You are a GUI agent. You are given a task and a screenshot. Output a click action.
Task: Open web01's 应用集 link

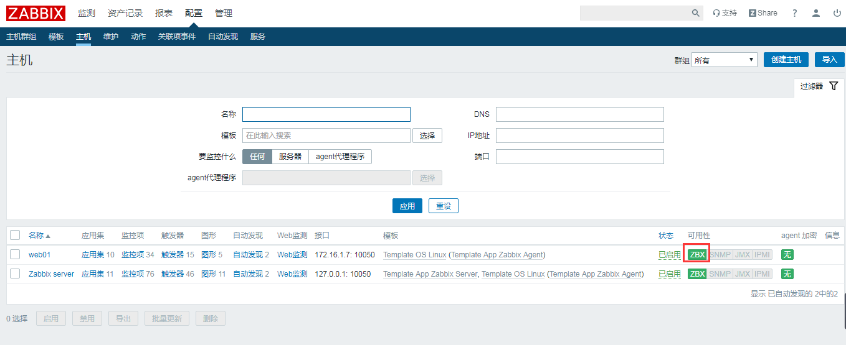coord(93,255)
